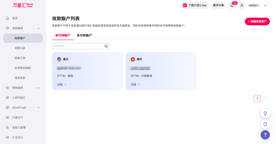Go to previous page arrow
Screen dimensions: 276x144
coord(249,99)
